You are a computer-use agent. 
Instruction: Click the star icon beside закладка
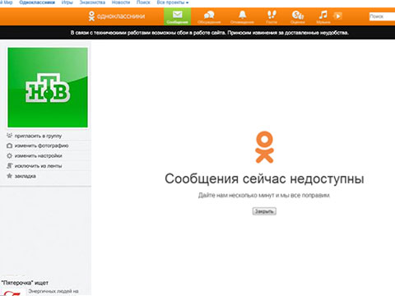pos(9,176)
